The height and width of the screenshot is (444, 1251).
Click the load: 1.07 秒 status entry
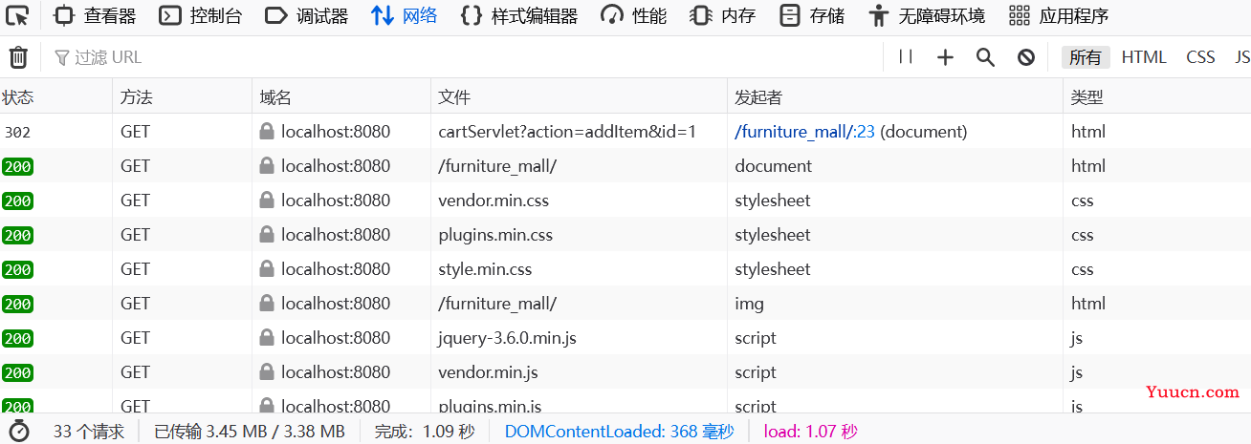pyautogui.click(x=811, y=432)
